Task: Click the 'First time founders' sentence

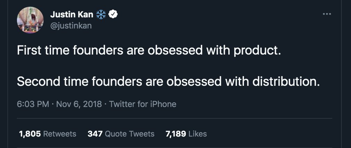Action: [x=148, y=51]
